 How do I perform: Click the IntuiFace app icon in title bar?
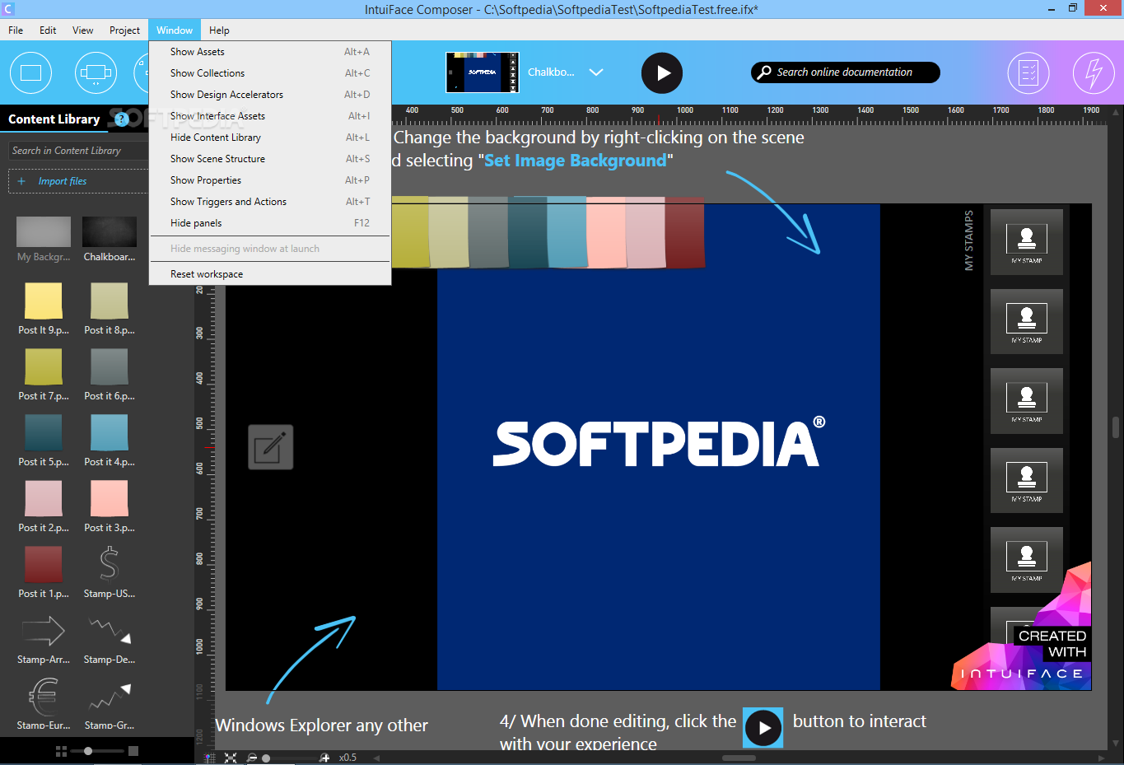pos(8,9)
